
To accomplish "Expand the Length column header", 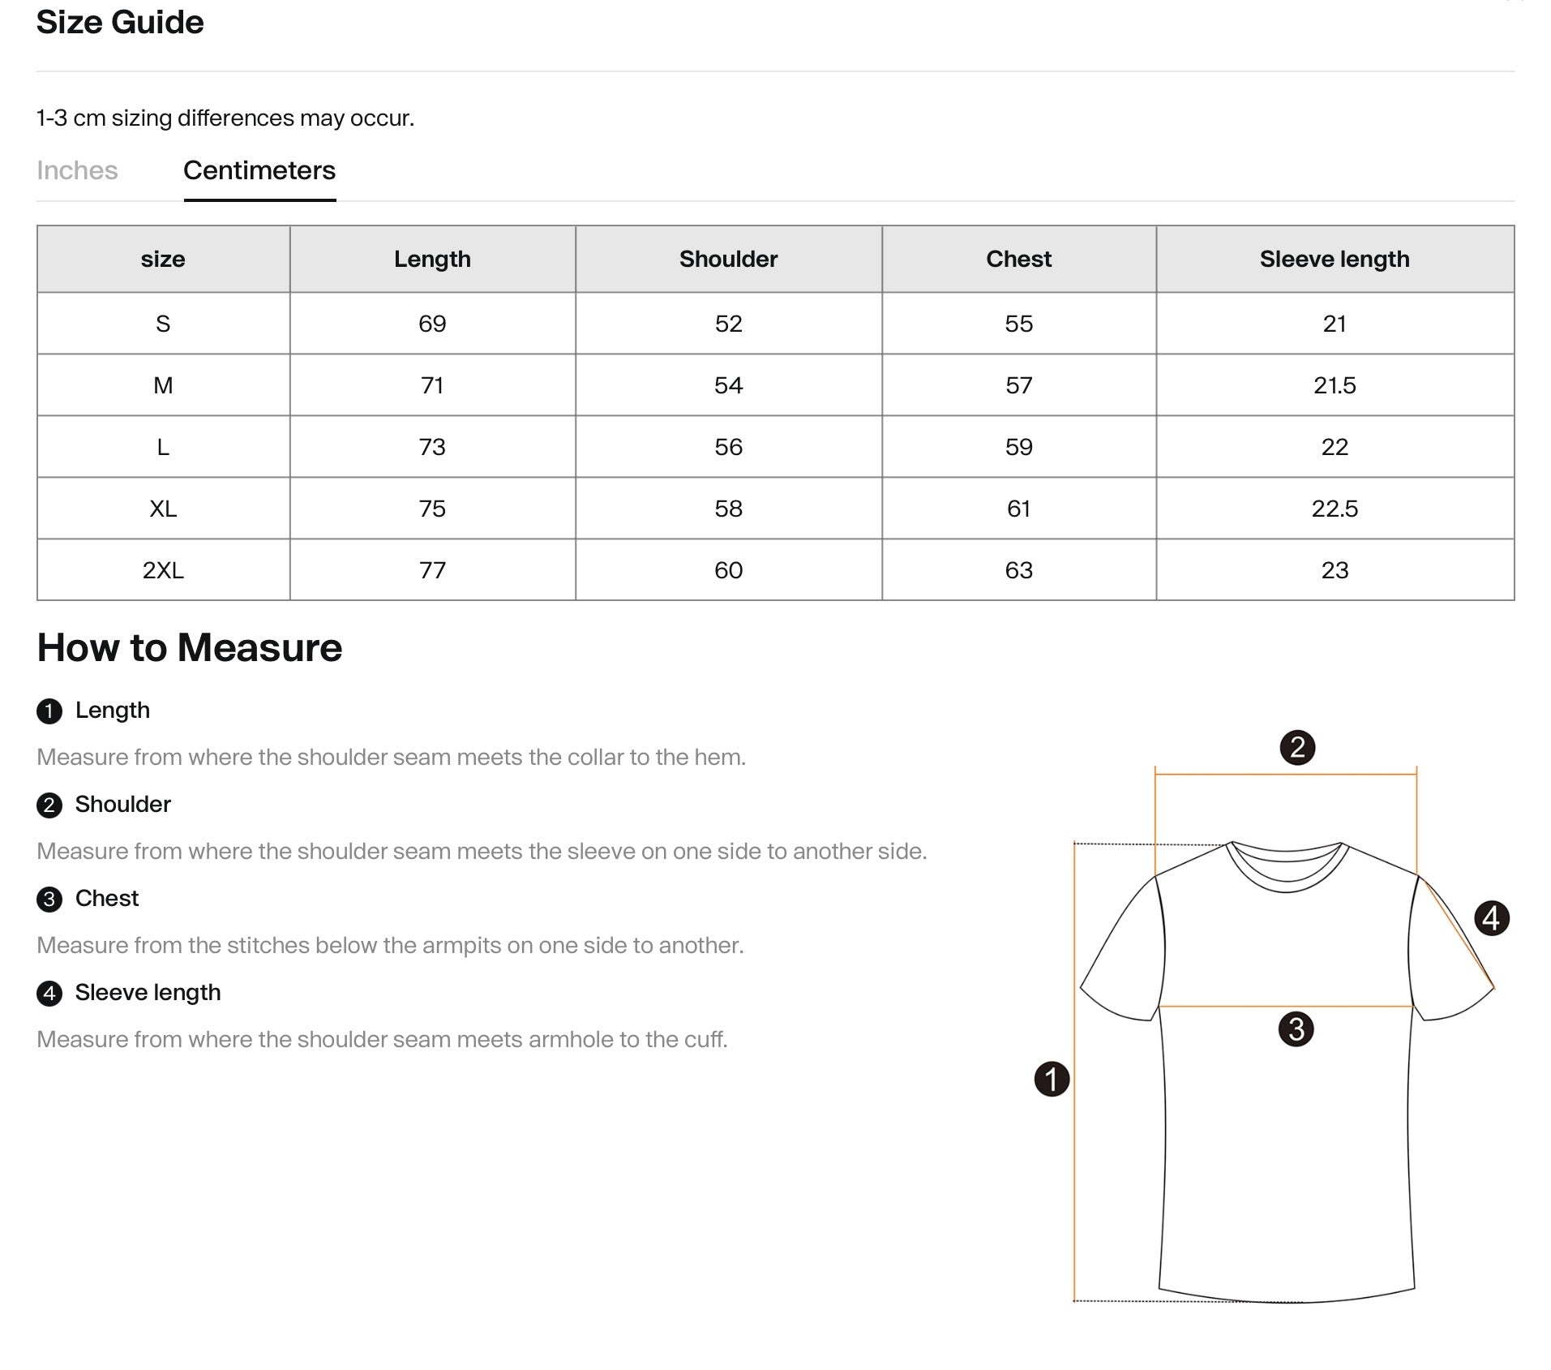I will 432,259.
